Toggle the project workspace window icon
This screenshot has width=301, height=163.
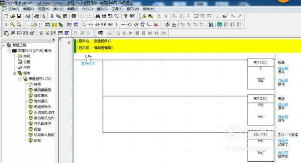point(7,33)
